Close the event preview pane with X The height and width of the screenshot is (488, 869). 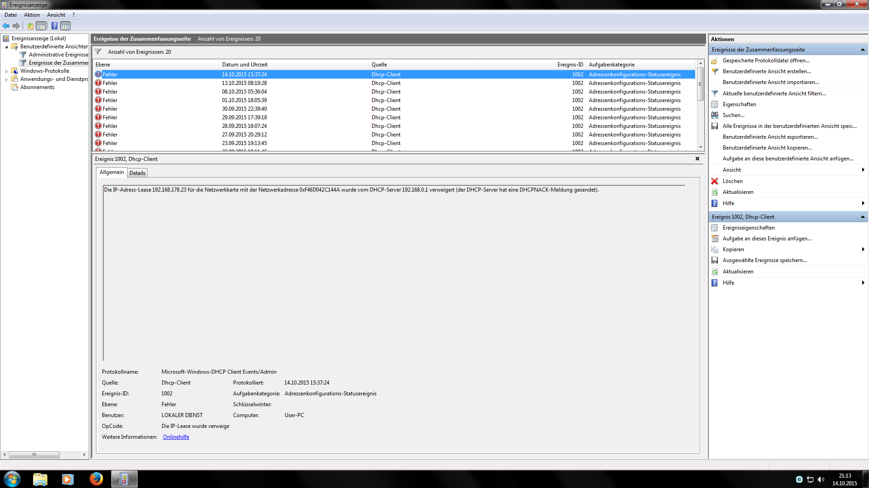697,159
